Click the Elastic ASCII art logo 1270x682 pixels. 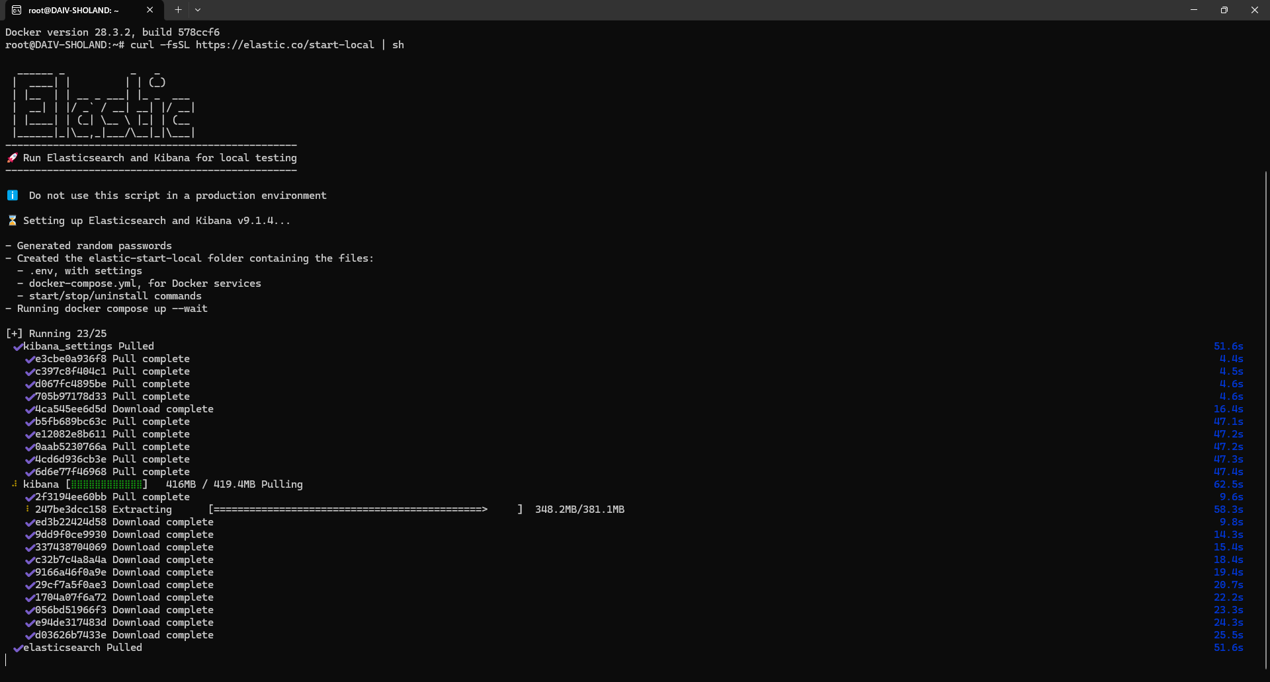pyautogui.click(x=103, y=104)
